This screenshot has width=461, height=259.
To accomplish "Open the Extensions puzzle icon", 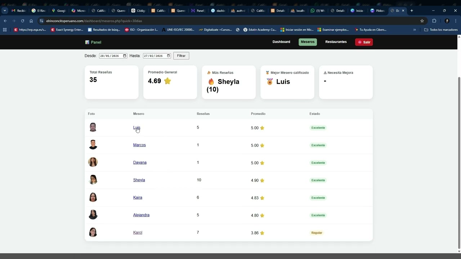I will coord(434,21).
